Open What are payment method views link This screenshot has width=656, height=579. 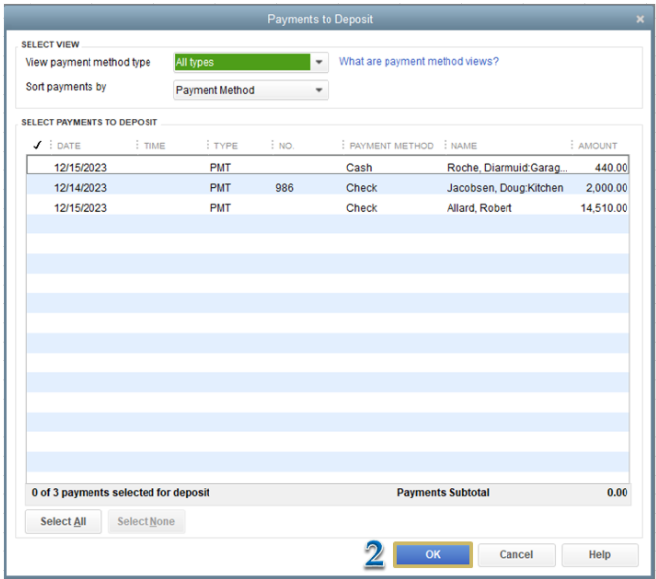click(418, 62)
